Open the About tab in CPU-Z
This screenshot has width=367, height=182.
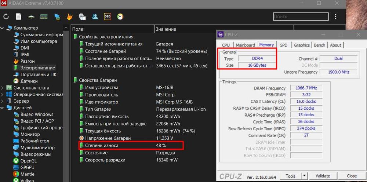pyautogui.click(x=335, y=45)
